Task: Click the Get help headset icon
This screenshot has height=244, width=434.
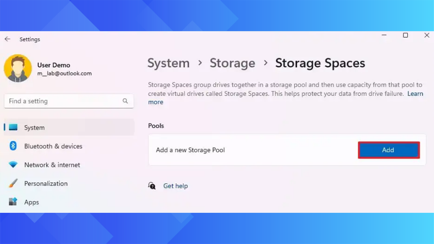Action: 152,185
